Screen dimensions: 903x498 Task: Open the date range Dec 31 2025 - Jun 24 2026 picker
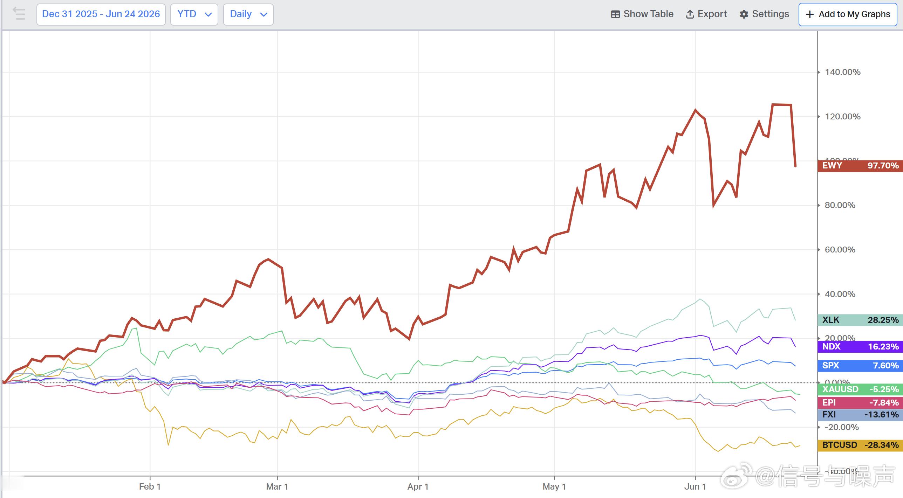click(x=101, y=14)
